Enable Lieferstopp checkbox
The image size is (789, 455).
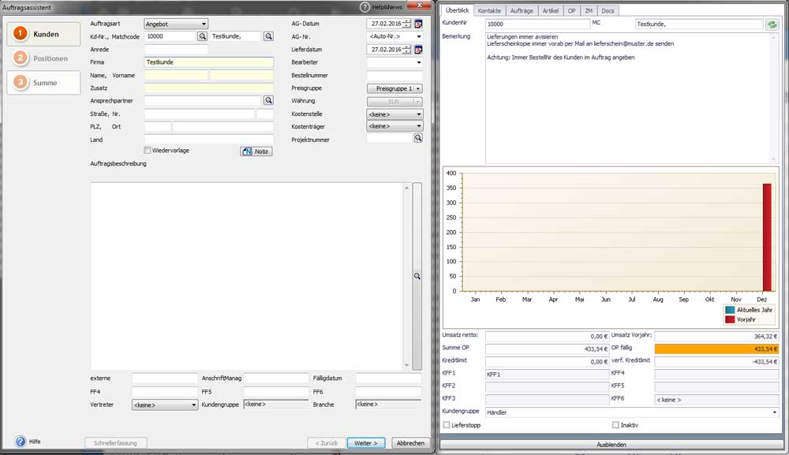tap(447, 425)
